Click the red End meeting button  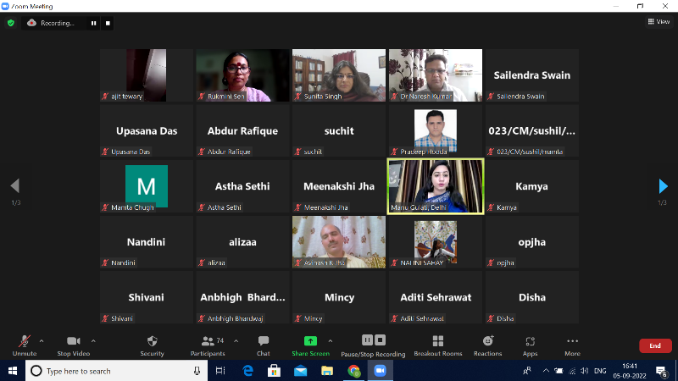(x=654, y=345)
